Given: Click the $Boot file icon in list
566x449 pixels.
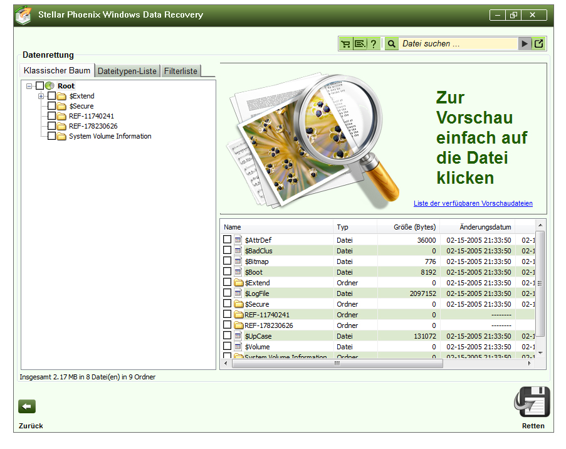Looking at the screenshot, I should pos(238,272).
